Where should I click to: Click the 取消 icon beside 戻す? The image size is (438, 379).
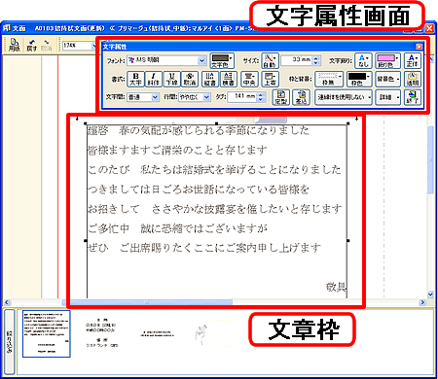pos(47,45)
